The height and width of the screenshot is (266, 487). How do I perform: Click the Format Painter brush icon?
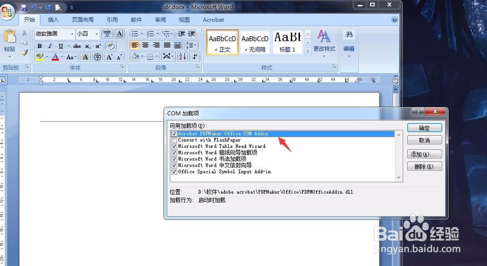pos(24,53)
